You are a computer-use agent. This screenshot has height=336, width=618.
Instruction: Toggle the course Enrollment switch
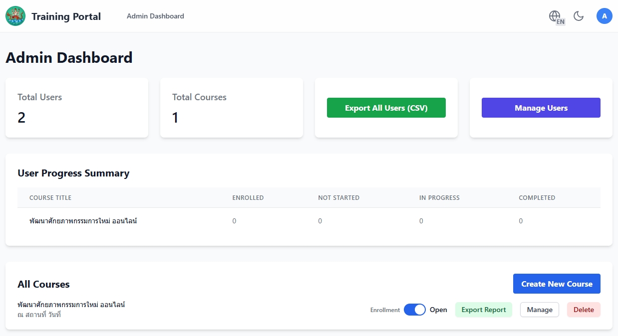pyautogui.click(x=414, y=310)
